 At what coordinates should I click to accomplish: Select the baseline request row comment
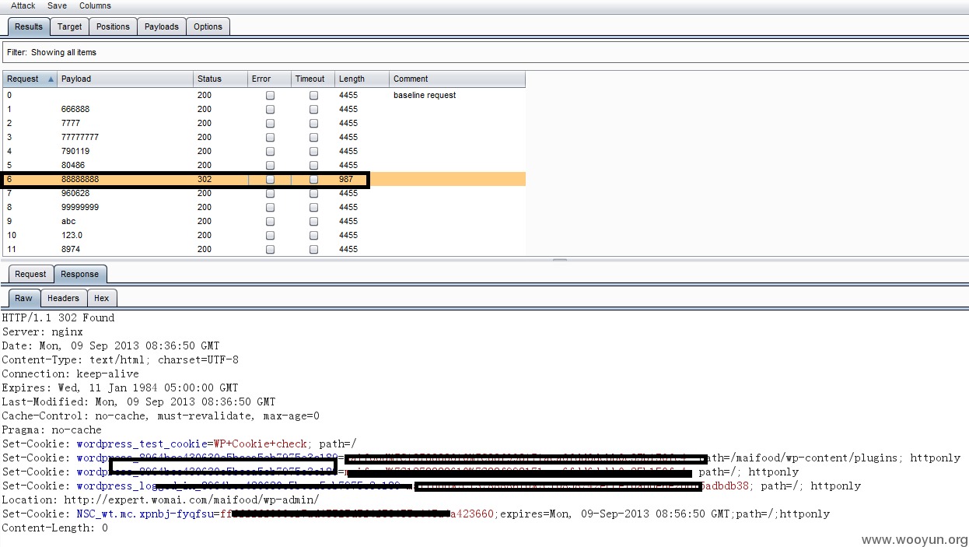(425, 95)
